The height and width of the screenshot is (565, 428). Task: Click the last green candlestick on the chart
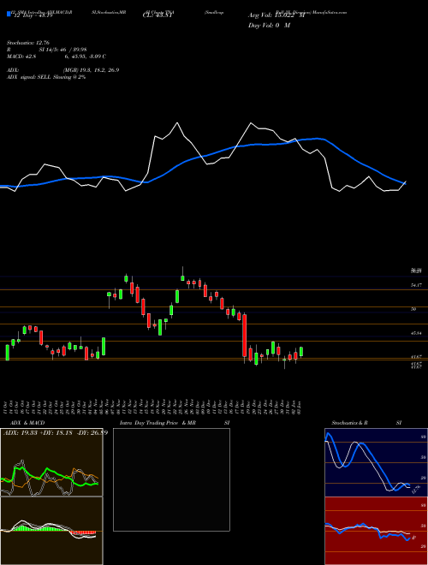pyautogui.click(x=301, y=352)
